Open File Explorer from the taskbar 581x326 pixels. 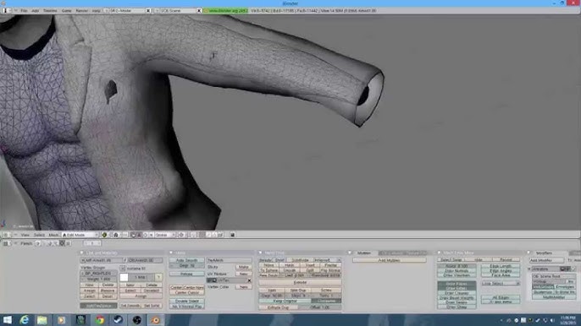click(41, 320)
